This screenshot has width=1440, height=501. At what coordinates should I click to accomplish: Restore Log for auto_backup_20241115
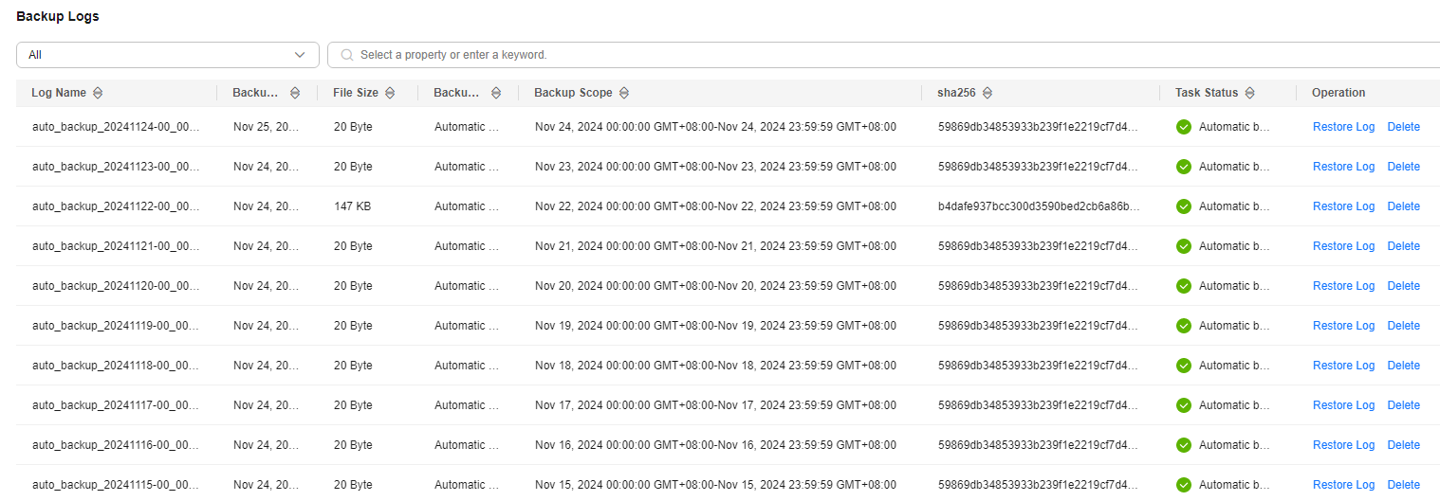pos(1343,485)
